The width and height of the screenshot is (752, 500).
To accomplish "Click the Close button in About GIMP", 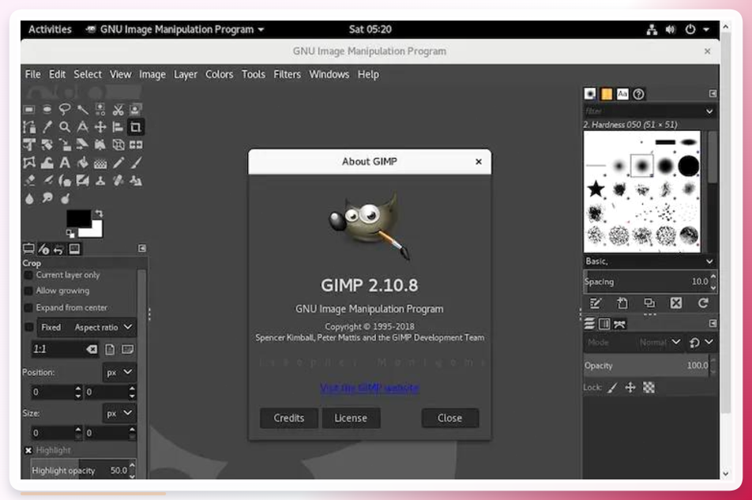I will click(x=450, y=418).
